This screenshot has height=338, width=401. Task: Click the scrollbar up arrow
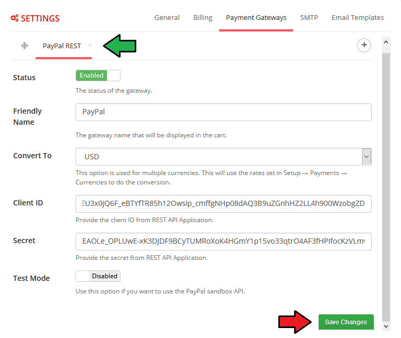(386, 42)
